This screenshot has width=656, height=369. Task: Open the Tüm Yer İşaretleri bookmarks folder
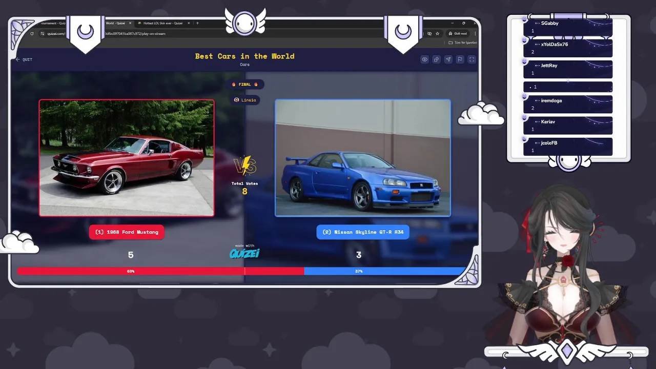click(462, 43)
